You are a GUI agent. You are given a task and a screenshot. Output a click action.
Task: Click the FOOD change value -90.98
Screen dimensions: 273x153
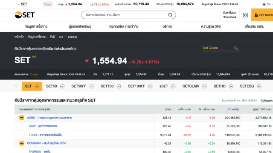pos(187,135)
